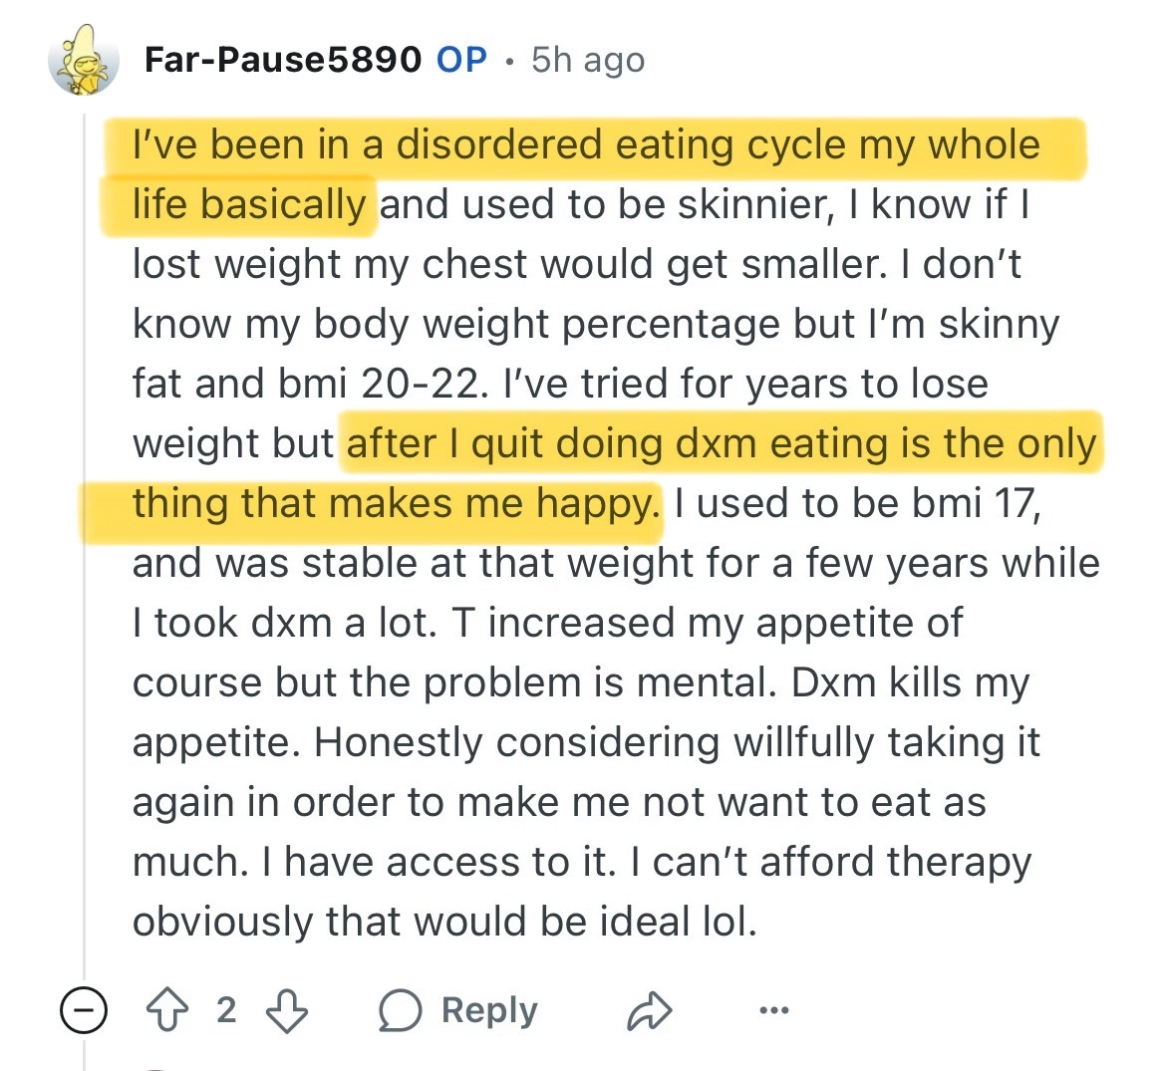Downvote the Far-Pause5890 comment
This screenshot has width=1166, height=1071.
point(288,1011)
